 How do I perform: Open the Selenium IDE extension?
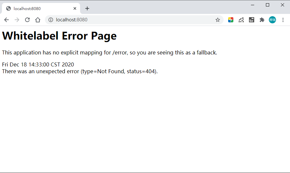coord(252,20)
